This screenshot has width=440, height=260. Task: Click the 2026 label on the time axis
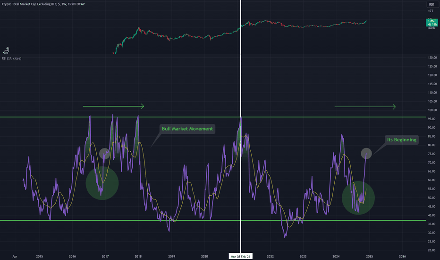[x=402, y=256]
